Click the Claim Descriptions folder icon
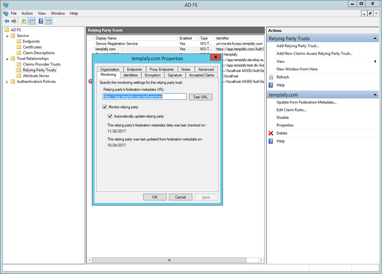382x274 pixels. (x=19, y=53)
